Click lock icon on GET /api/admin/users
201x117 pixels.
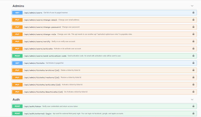click(x=193, y=12)
